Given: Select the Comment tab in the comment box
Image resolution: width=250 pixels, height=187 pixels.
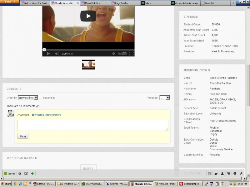Looking at the screenshot, I should 23,115.
